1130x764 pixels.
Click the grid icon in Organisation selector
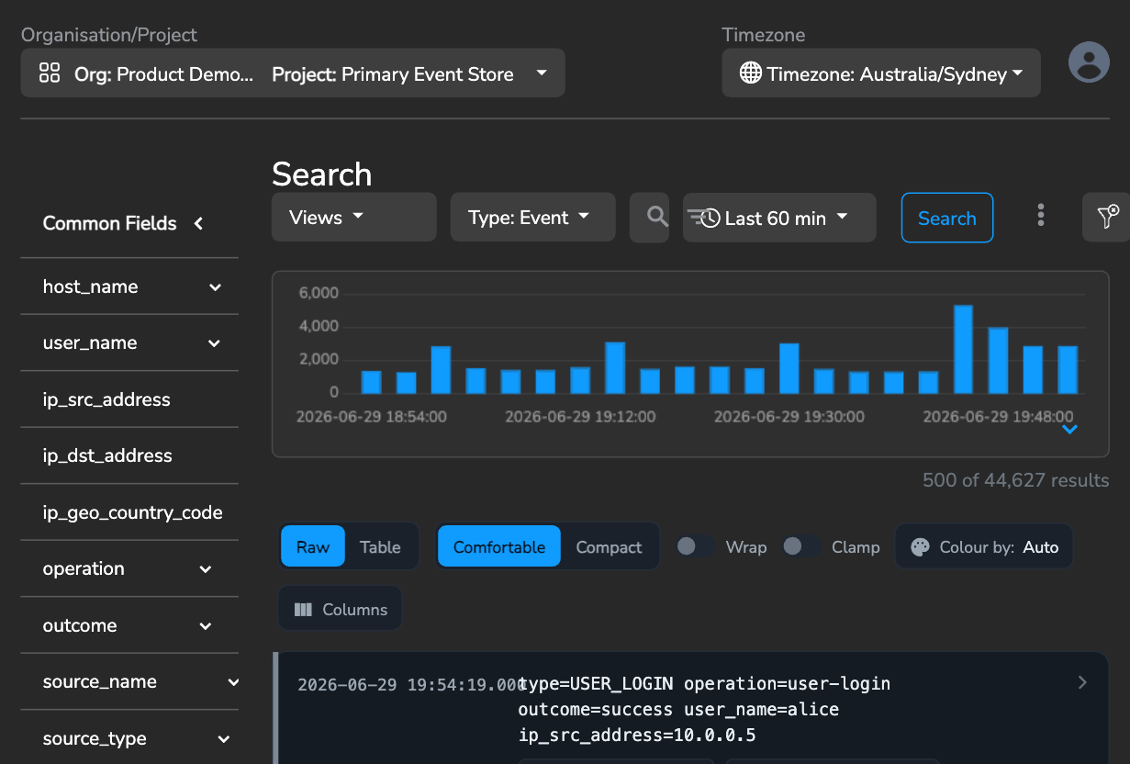(50, 73)
